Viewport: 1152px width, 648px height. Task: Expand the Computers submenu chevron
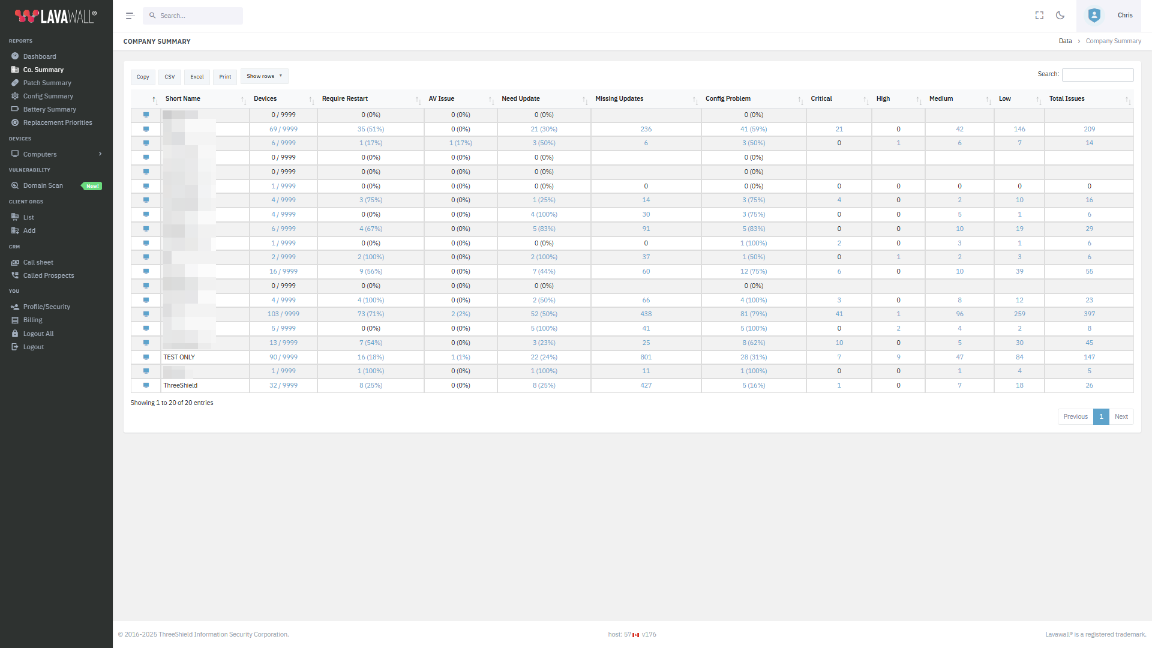pos(100,154)
